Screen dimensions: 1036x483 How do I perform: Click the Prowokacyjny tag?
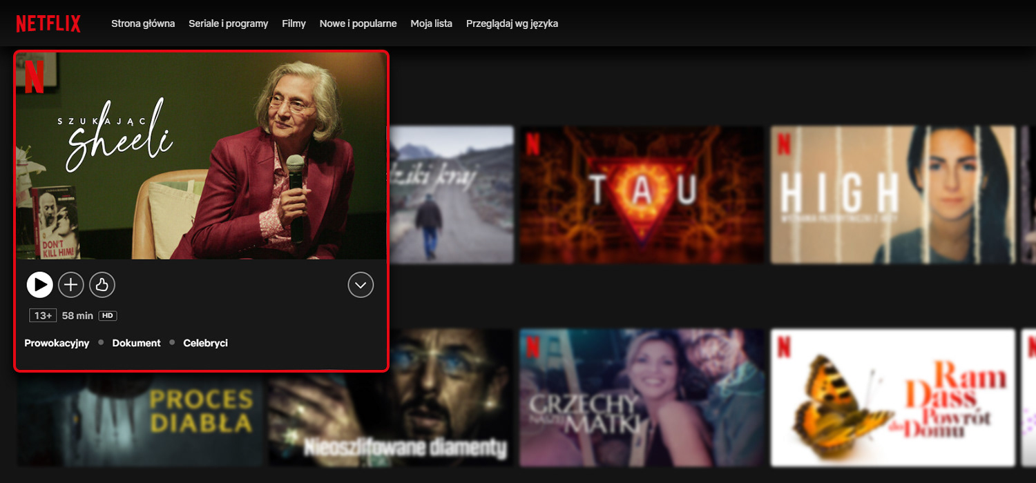coord(57,343)
